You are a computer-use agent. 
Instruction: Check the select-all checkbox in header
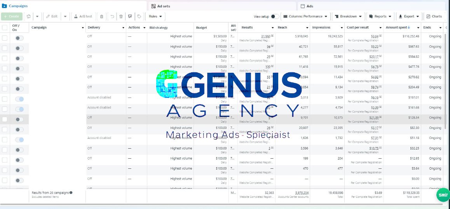[x=5, y=28]
